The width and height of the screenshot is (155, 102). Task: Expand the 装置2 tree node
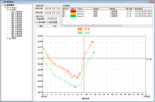[7, 38]
